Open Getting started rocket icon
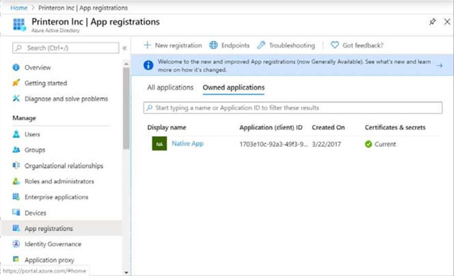Viewport: 454px width, 276px height. [16, 83]
